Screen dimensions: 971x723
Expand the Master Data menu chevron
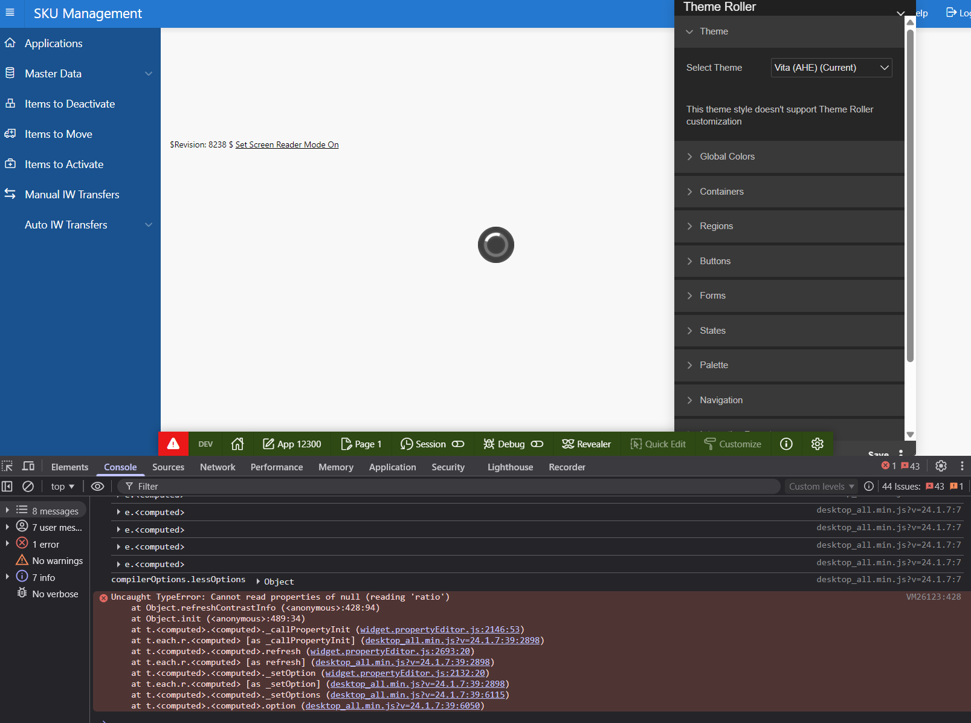pyautogui.click(x=149, y=74)
